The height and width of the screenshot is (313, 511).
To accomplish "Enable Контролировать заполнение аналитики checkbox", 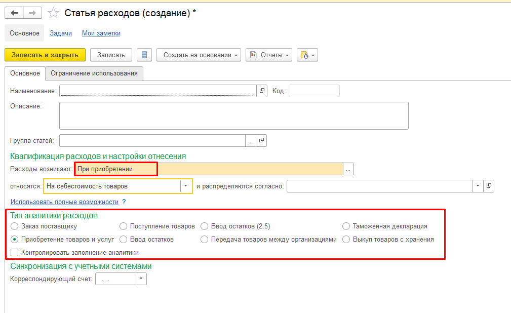I will pyautogui.click(x=15, y=252).
